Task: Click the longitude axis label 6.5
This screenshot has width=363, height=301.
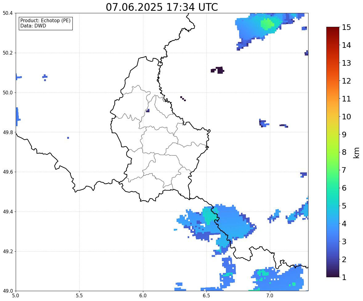Action: coord(206,296)
